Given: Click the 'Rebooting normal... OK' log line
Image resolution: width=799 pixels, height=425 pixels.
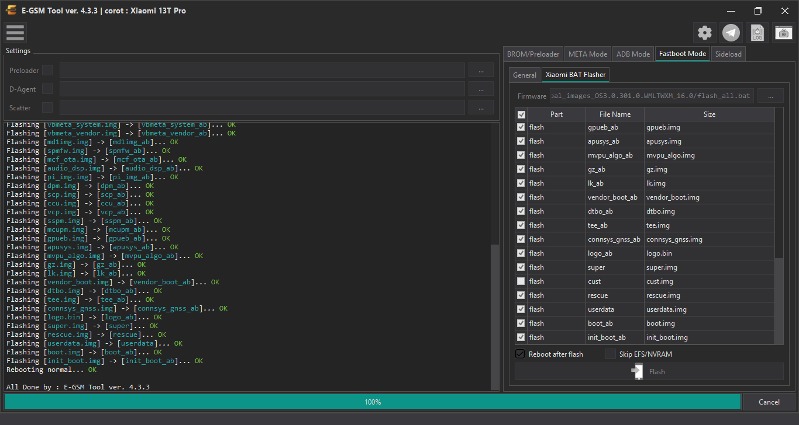Looking at the screenshot, I should [51, 370].
